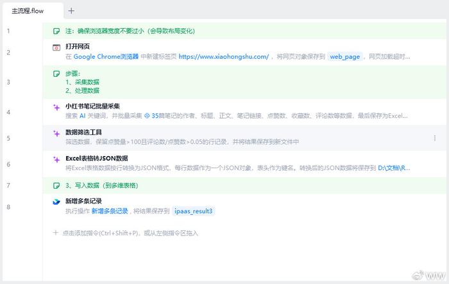Open the Google Chrome浏览器 parameter link
This screenshot has height=284, width=449.
(106, 56)
